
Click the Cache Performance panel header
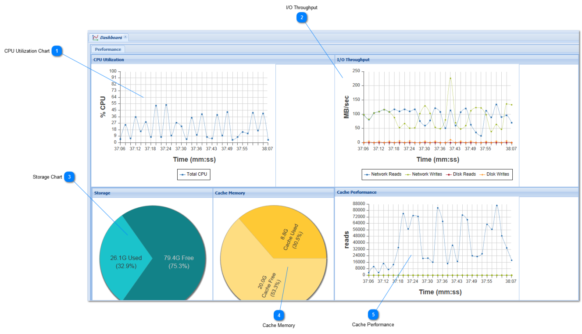click(x=457, y=192)
